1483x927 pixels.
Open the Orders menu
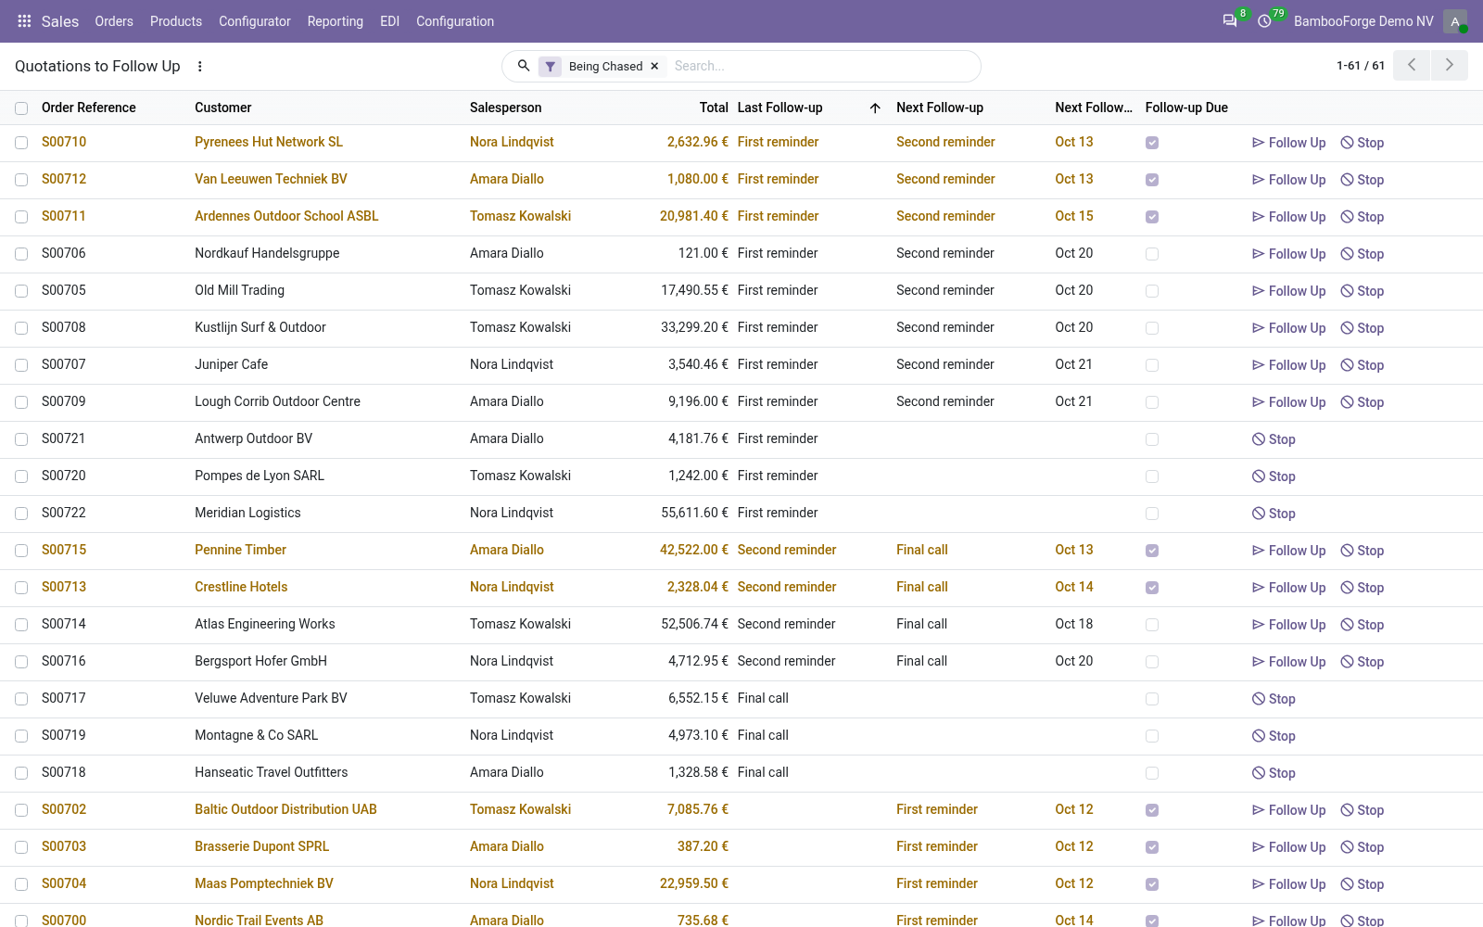114,20
